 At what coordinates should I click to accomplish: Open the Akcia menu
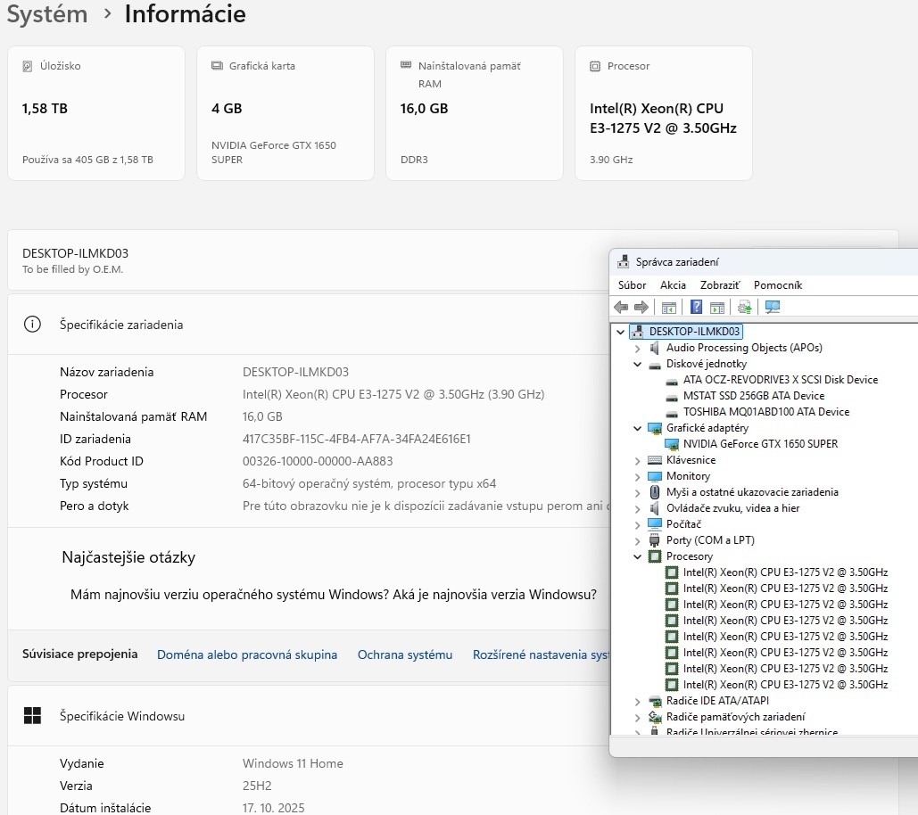673,285
